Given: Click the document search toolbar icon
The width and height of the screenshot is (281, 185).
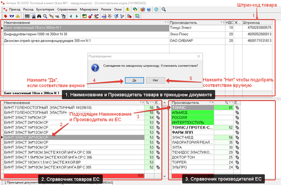Looking at the screenshot, I should pyautogui.click(x=33, y=16).
